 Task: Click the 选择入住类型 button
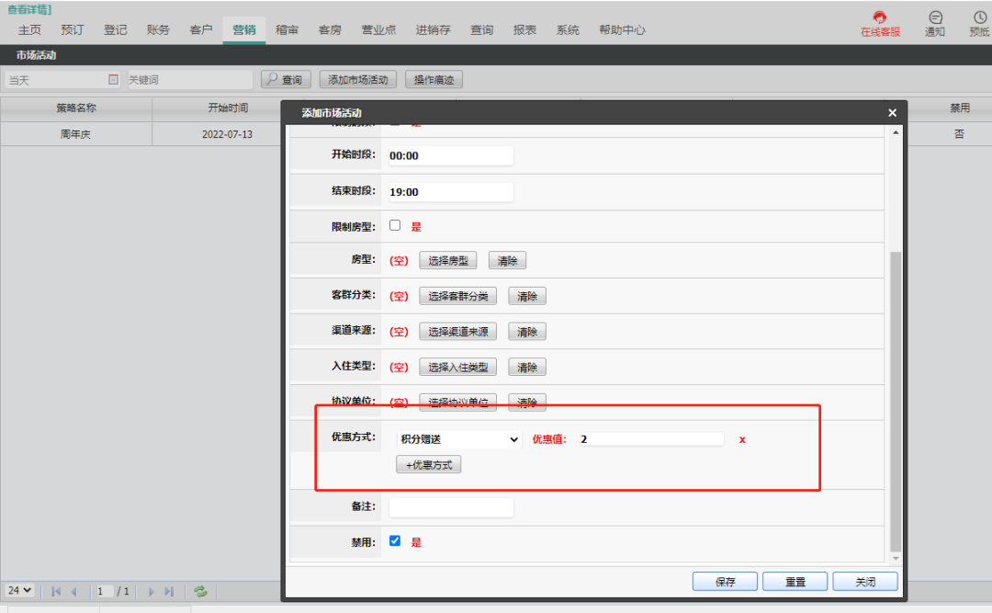(x=458, y=367)
